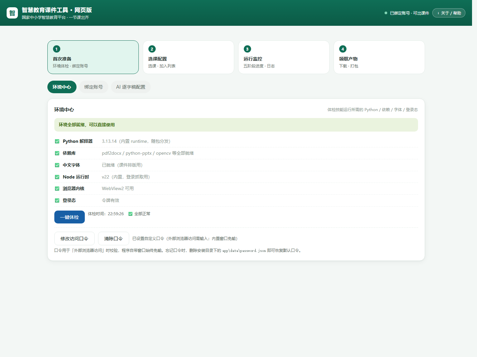The image size is (477, 357).
Task: Click the green check beside Python 解释器
Action: coord(57,141)
